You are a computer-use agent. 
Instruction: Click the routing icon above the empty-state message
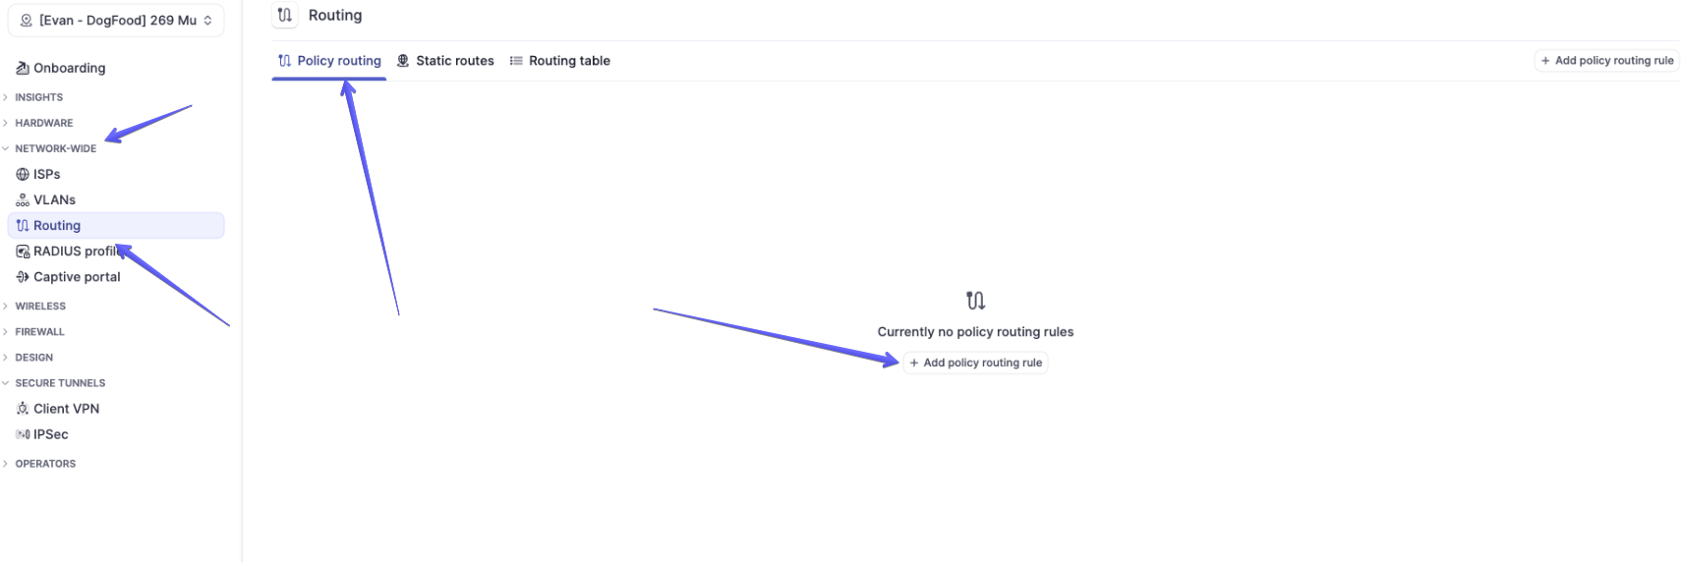(975, 300)
